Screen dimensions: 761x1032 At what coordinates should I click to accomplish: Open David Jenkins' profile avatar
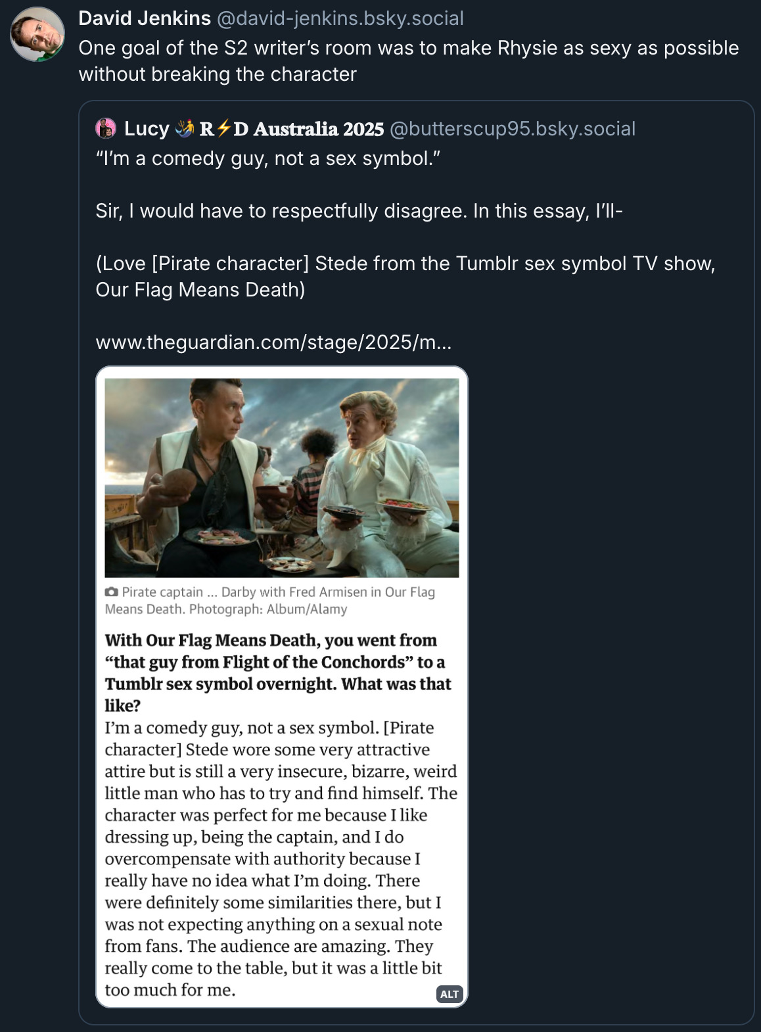pos(37,34)
